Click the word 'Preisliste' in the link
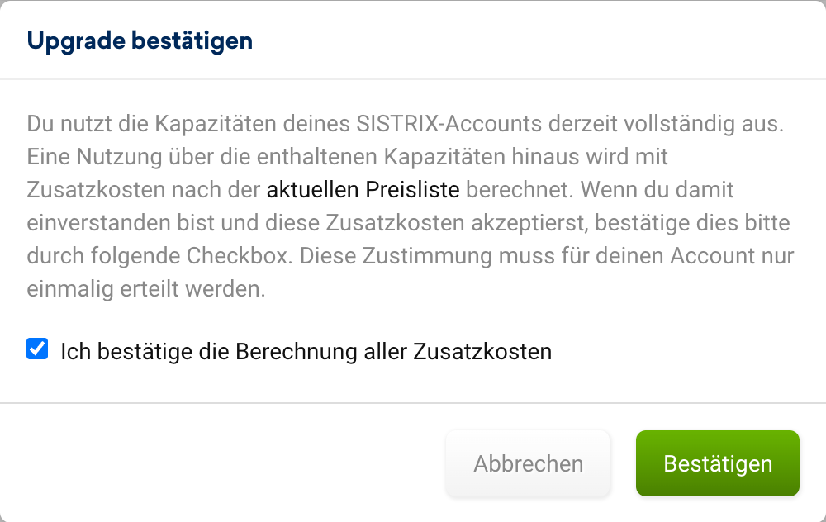Screen dimensions: 826x522 click(x=411, y=190)
